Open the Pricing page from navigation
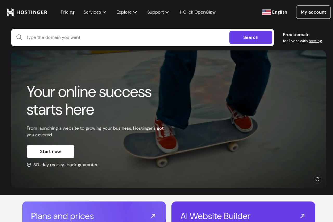Screen dimensions: 333x222 [68, 12]
